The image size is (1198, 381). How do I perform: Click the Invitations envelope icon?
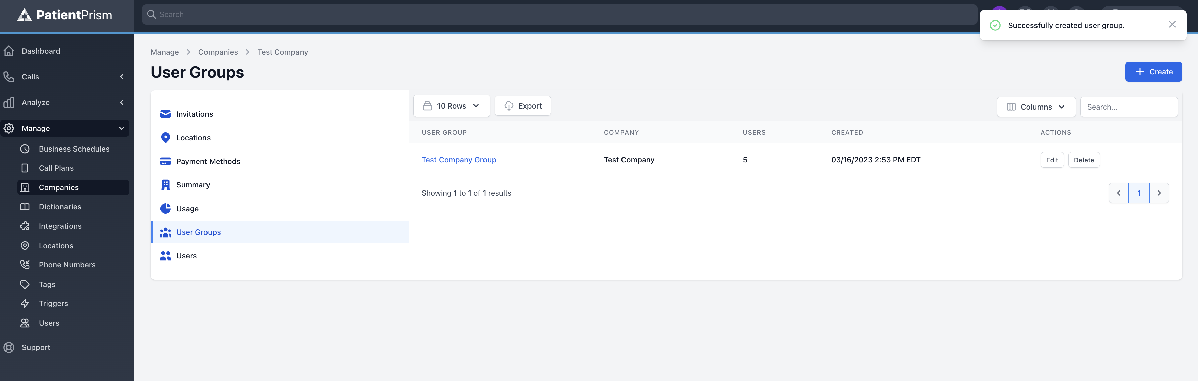pos(165,114)
